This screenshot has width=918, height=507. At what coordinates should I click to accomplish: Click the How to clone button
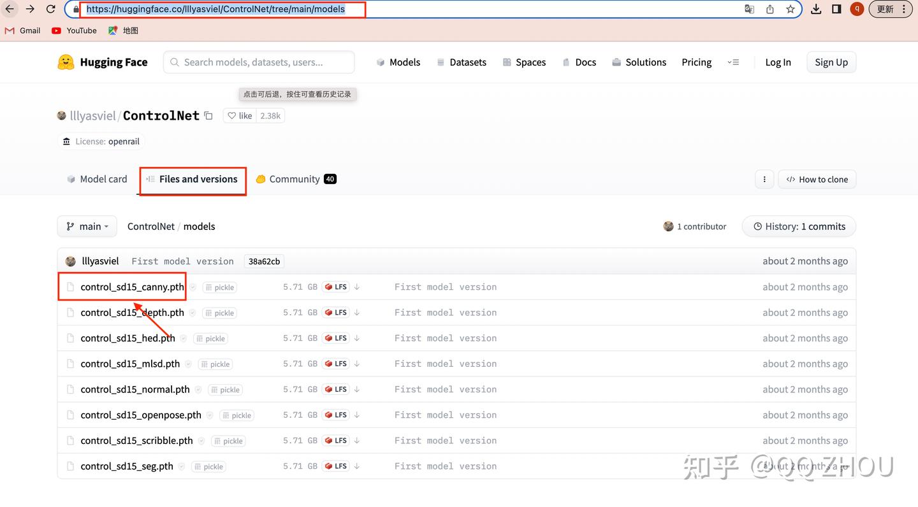pos(817,179)
